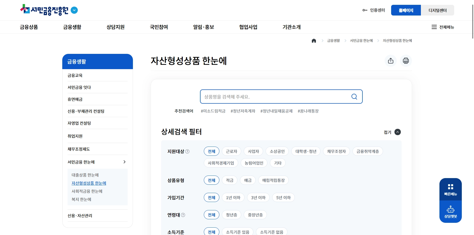
Task: Select 금융취약계층 filter chip
Action: [x=368, y=151]
